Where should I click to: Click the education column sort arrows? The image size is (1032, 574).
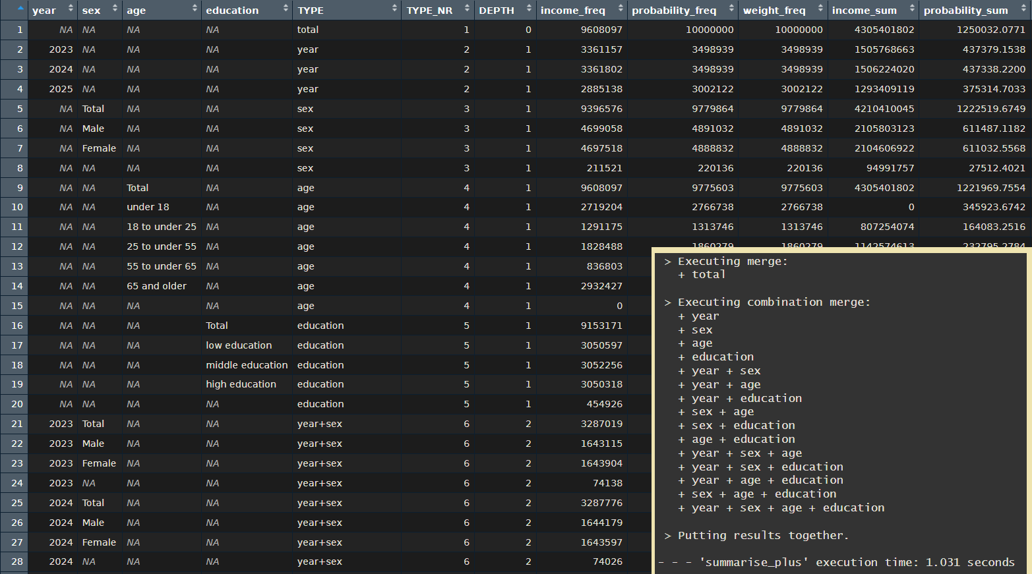tap(286, 9)
